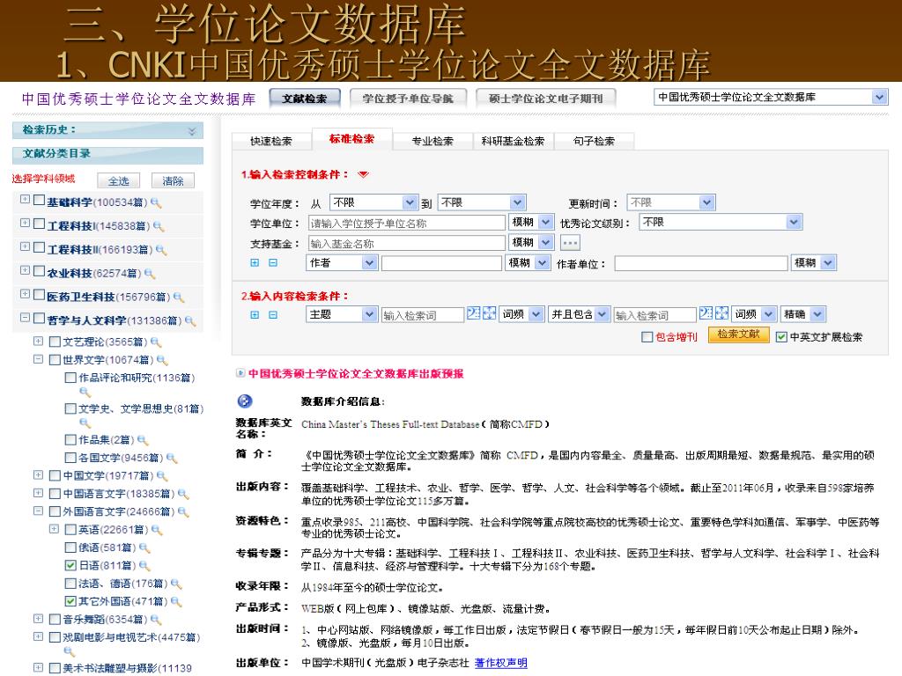Open the 著作权声明 link
This screenshot has width=902, height=676.
click(501, 663)
